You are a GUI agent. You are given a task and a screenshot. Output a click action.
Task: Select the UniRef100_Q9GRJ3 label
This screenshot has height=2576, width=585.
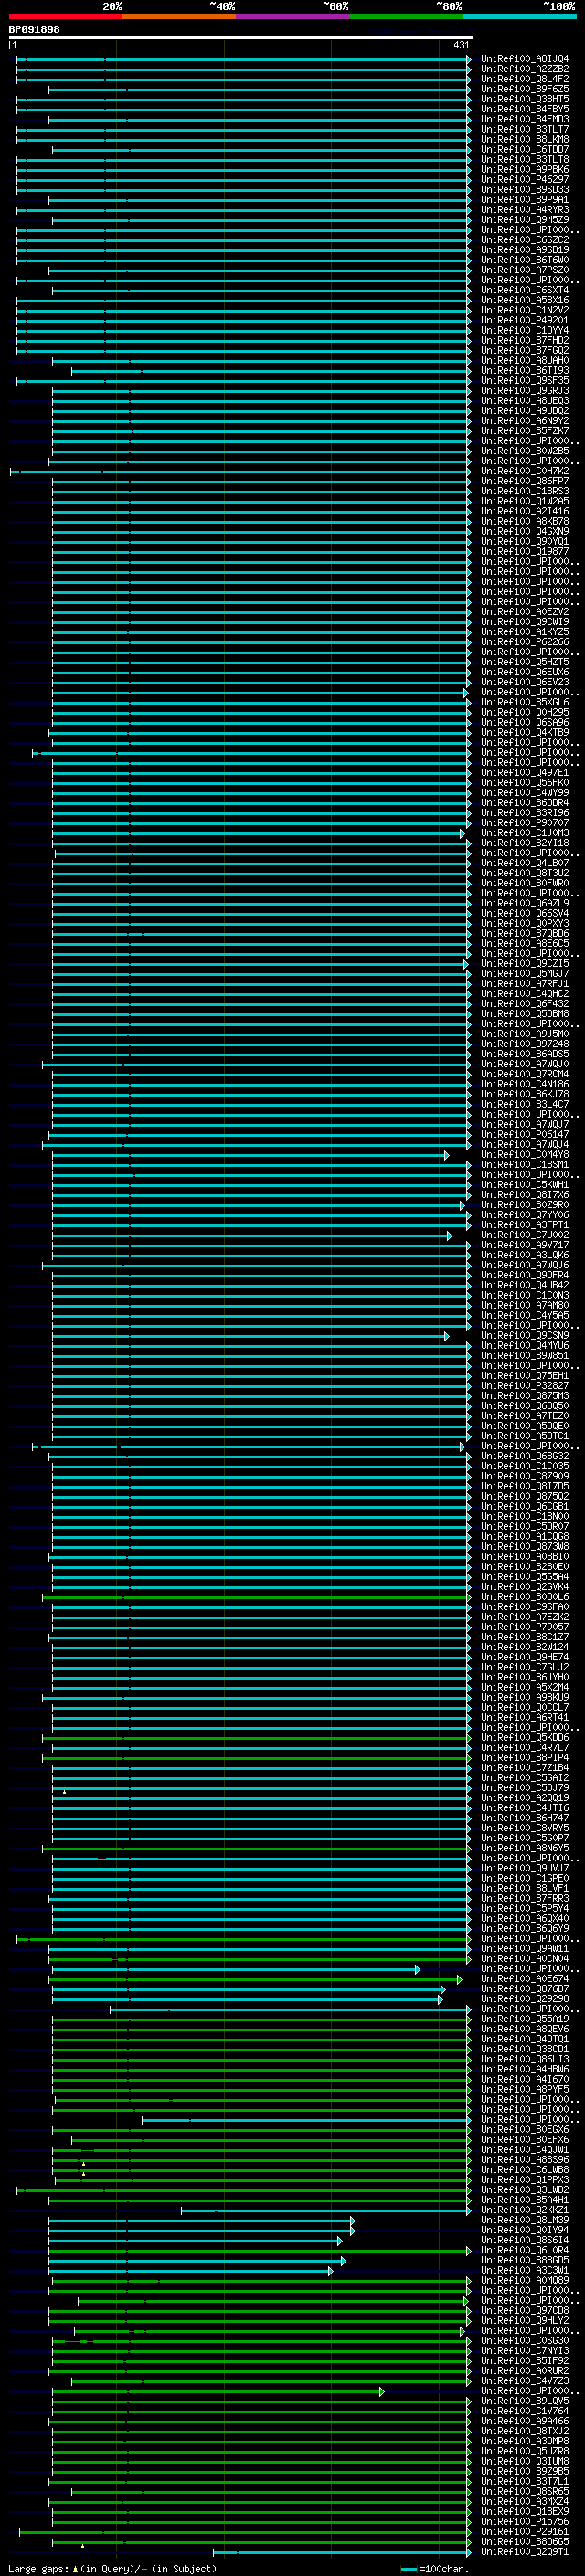pyautogui.click(x=524, y=390)
